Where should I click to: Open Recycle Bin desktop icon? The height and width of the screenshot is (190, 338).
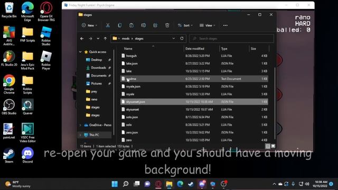9,10
